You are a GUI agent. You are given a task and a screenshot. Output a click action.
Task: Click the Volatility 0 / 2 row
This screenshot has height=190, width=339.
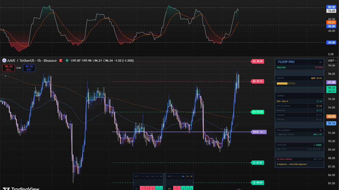(x=299, y=115)
